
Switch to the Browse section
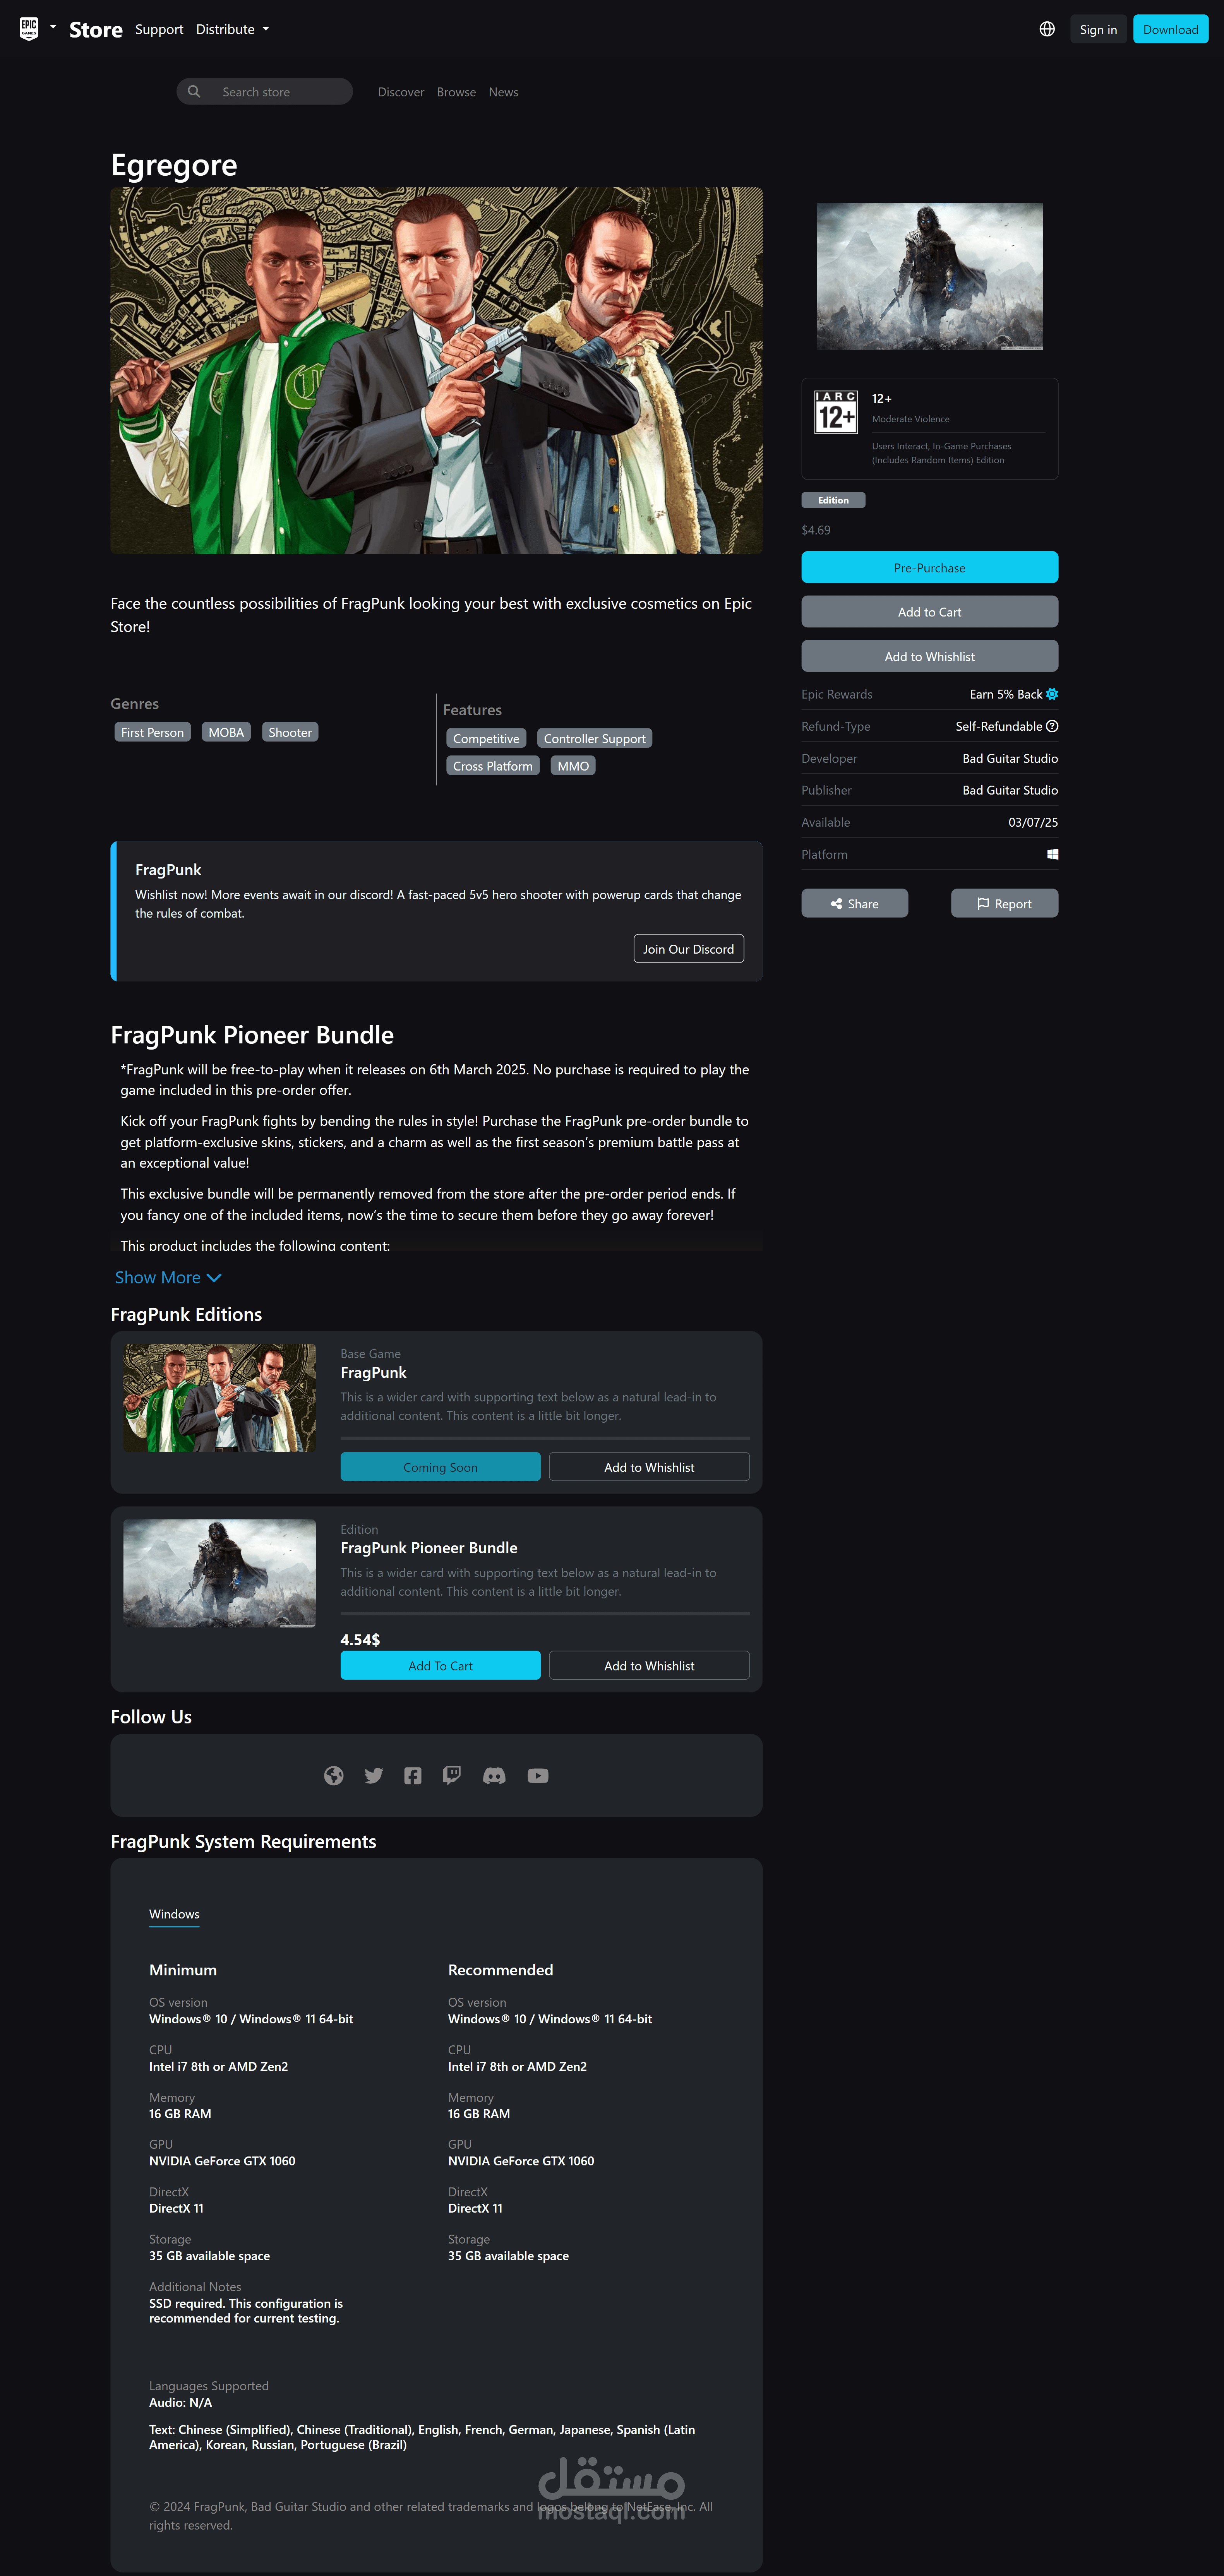456,92
